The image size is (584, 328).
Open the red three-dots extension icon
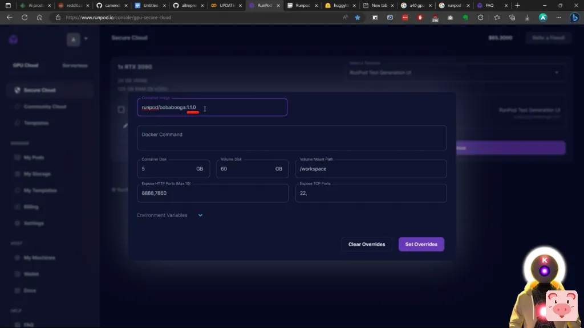pyautogui.click(x=405, y=18)
